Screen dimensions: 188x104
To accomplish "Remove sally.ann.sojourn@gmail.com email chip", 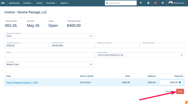I will (x=122, y=55).
